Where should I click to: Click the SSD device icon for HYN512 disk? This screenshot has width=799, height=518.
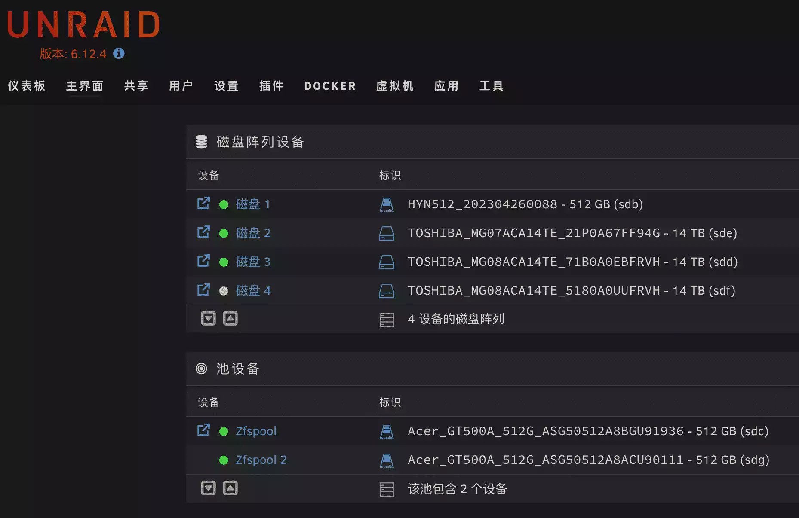387,204
